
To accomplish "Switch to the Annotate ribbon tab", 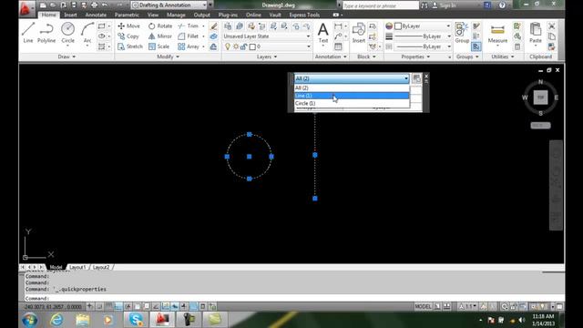I will (x=96, y=15).
